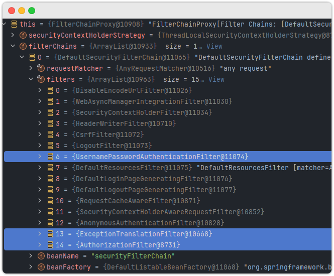Image resolution: width=334 pixels, height=276 pixels.
Task: Expand DefaultLogoutPageGeneratingFilter entry
Action: coord(40,190)
